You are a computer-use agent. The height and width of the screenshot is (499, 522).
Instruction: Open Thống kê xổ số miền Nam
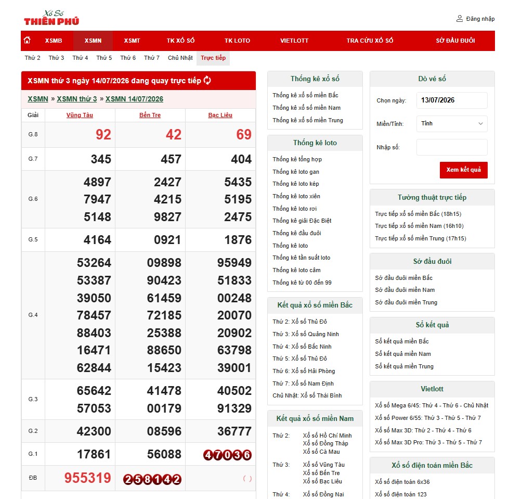tap(306, 108)
